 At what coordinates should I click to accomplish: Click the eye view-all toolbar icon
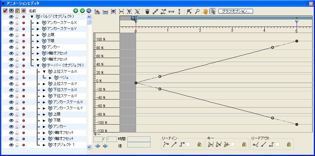click(x=113, y=12)
